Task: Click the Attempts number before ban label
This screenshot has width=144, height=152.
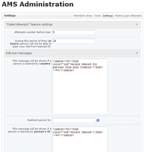Action: point(33,32)
